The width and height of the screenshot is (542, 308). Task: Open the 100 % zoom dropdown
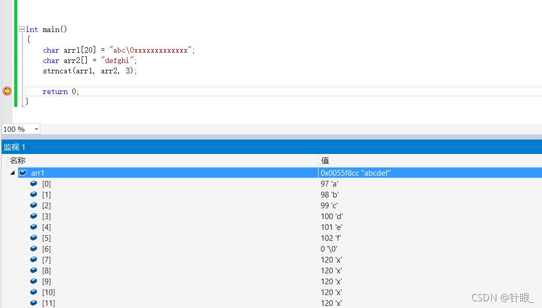point(36,129)
